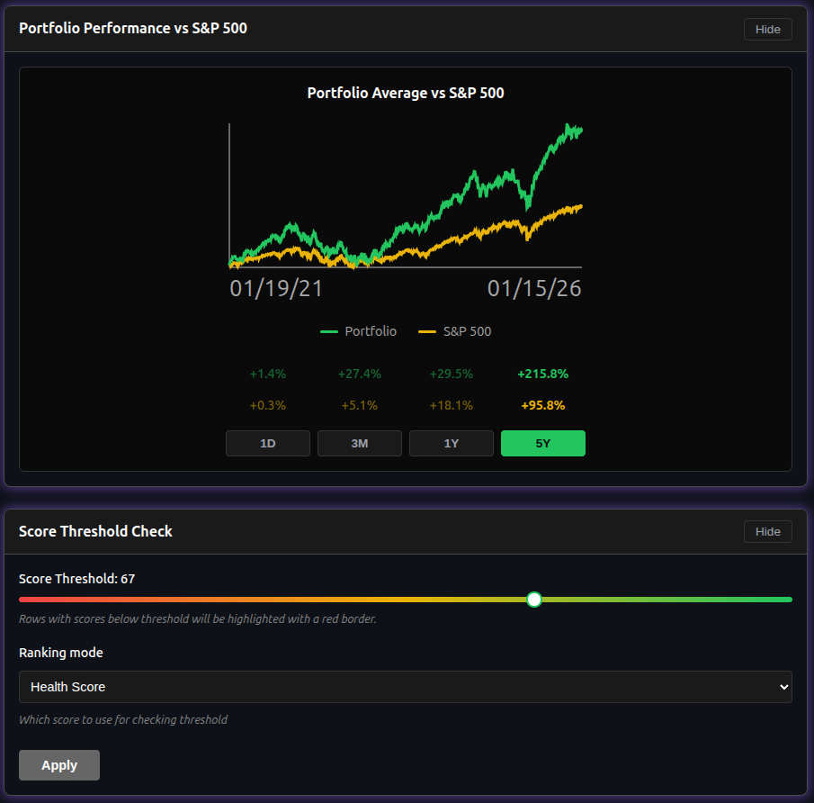Click the 01/15/26 date label

point(533,288)
